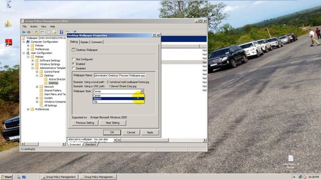
Task: Click the Wallpaper policy root icon in the tree
Action: coord(24,38)
